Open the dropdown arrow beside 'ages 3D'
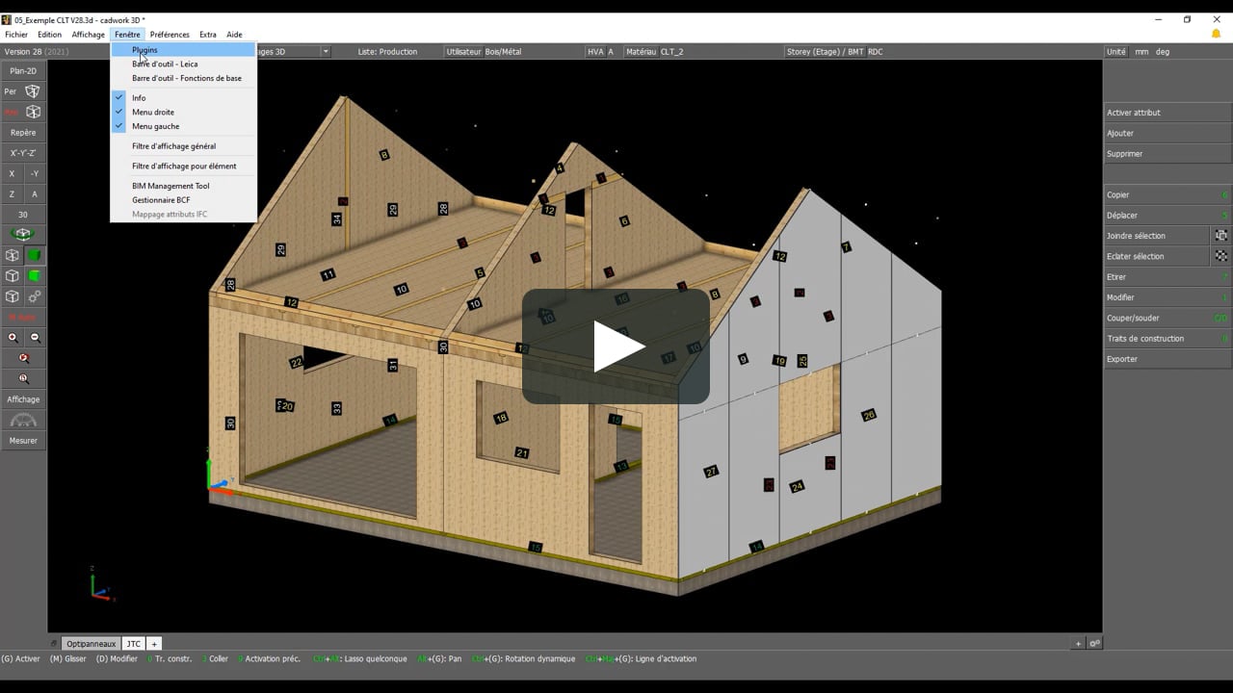 pos(326,51)
